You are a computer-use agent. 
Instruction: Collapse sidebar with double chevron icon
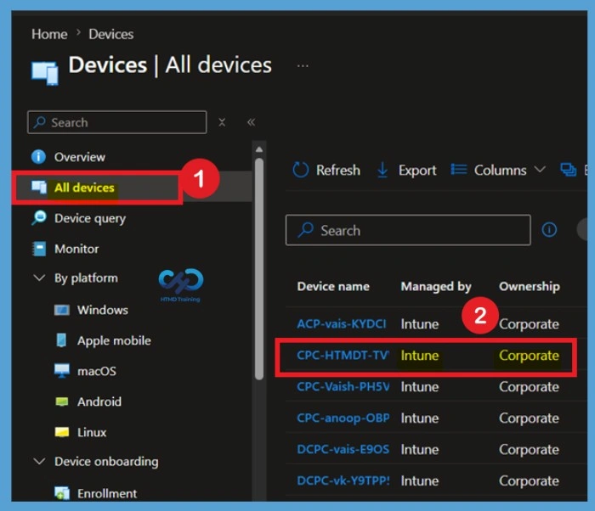251,122
